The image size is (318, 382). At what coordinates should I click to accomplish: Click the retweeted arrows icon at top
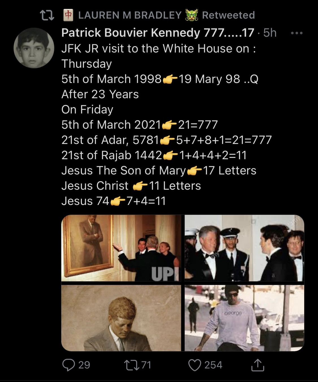pyautogui.click(x=47, y=15)
